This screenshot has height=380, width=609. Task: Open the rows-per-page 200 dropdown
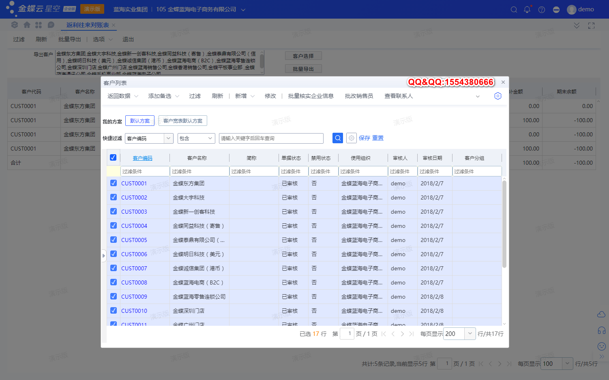[x=470, y=334]
